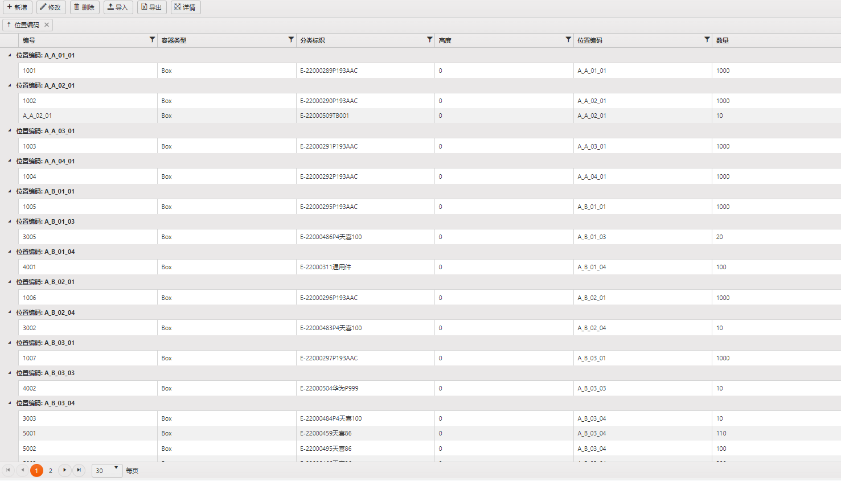Click the 修改 edit pencil icon
Image resolution: width=841 pixels, height=481 pixels.
click(x=43, y=8)
